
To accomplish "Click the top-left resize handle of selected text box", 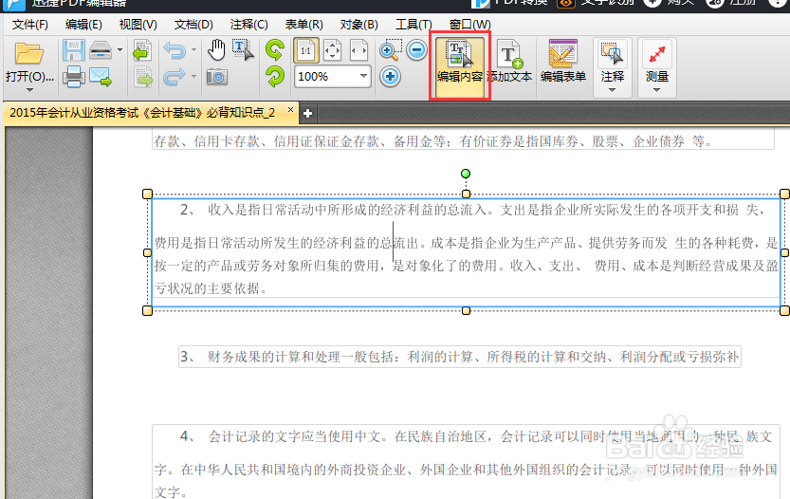I will [x=147, y=194].
